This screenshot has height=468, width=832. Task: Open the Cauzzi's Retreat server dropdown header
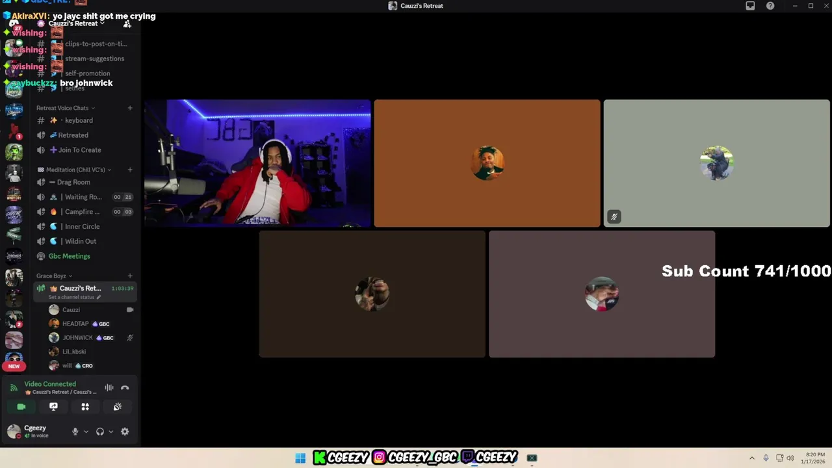point(77,23)
